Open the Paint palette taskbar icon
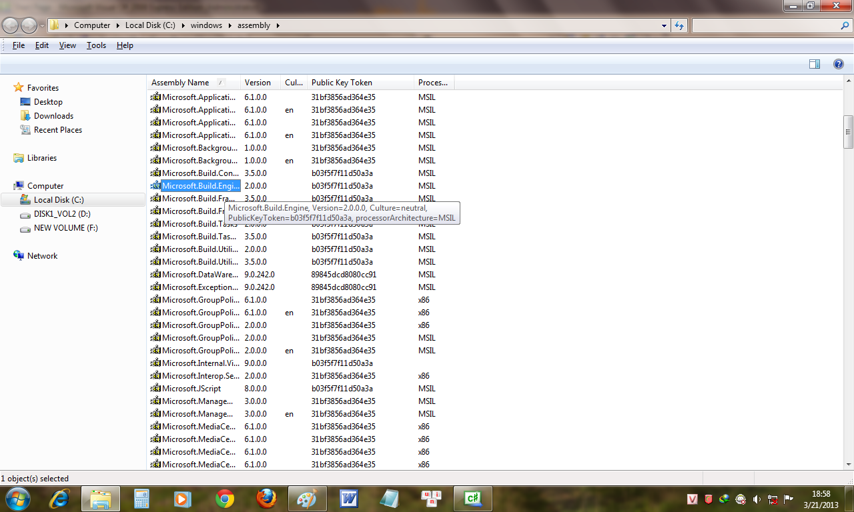 click(x=308, y=498)
